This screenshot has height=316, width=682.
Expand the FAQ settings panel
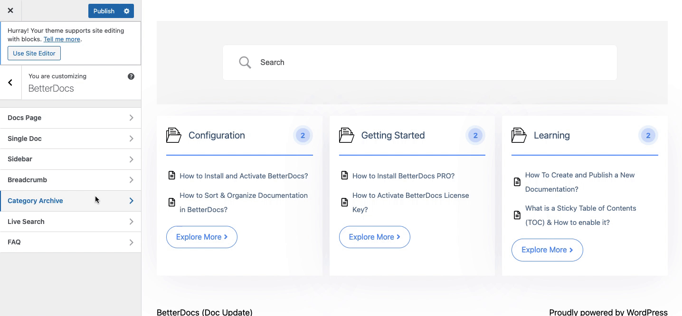coord(70,242)
